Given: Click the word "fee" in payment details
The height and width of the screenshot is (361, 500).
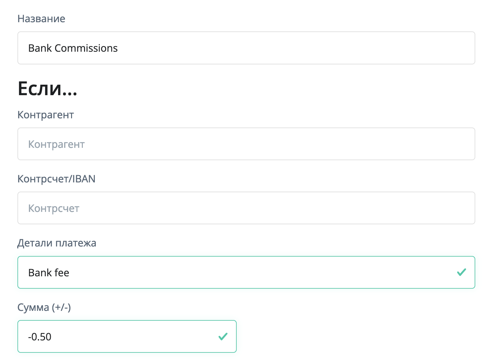Looking at the screenshot, I should pos(62,273).
